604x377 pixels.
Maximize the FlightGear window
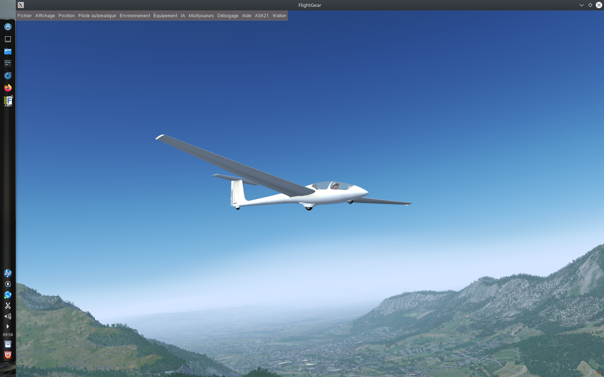(x=590, y=5)
